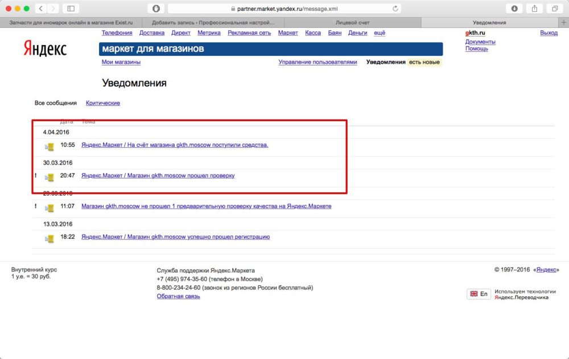The height and width of the screenshot is (359, 569).
Task: Go back with Safari's back arrow
Action: click(x=41, y=9)
